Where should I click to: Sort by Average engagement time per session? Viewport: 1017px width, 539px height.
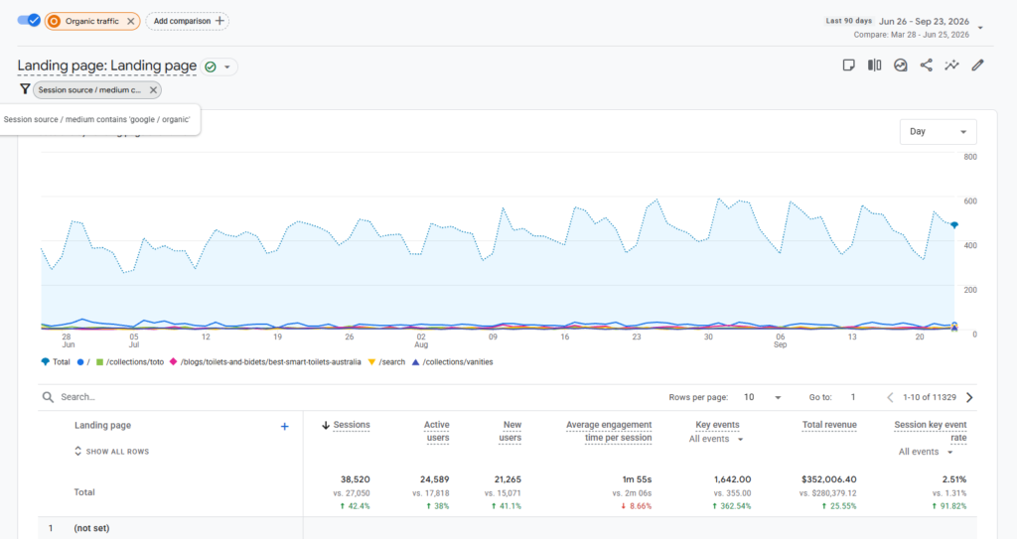coord(609,432)
